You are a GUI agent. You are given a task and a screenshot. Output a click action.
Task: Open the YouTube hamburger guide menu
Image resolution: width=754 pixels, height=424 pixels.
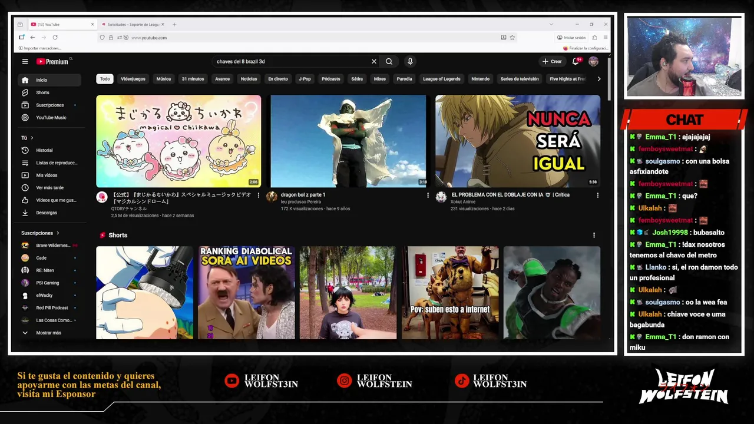(x=25, y=61)
